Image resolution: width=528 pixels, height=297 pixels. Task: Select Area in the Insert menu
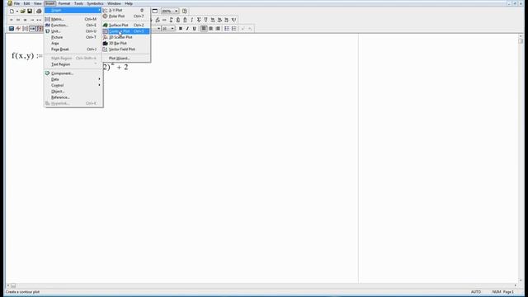(73, 44)
